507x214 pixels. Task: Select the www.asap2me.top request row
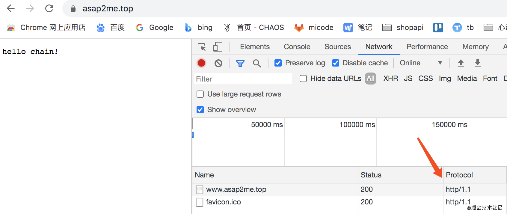349,189
